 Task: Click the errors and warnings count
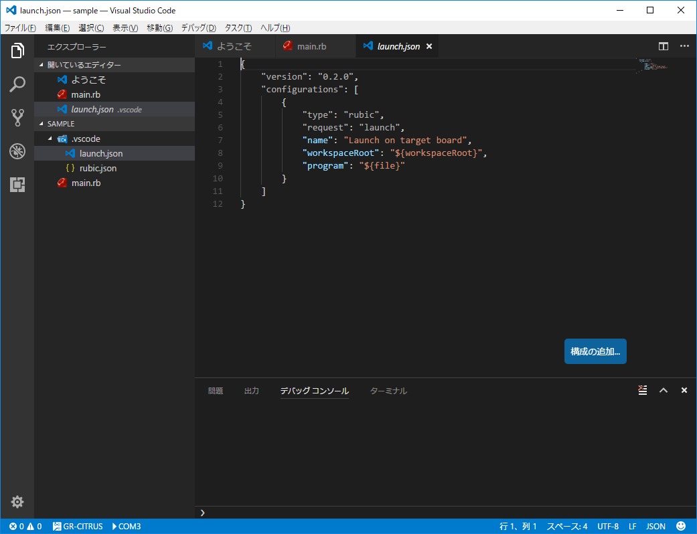(x=26, y=527)
